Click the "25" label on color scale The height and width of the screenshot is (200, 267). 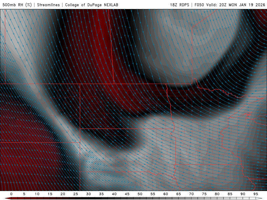[76, 194]
